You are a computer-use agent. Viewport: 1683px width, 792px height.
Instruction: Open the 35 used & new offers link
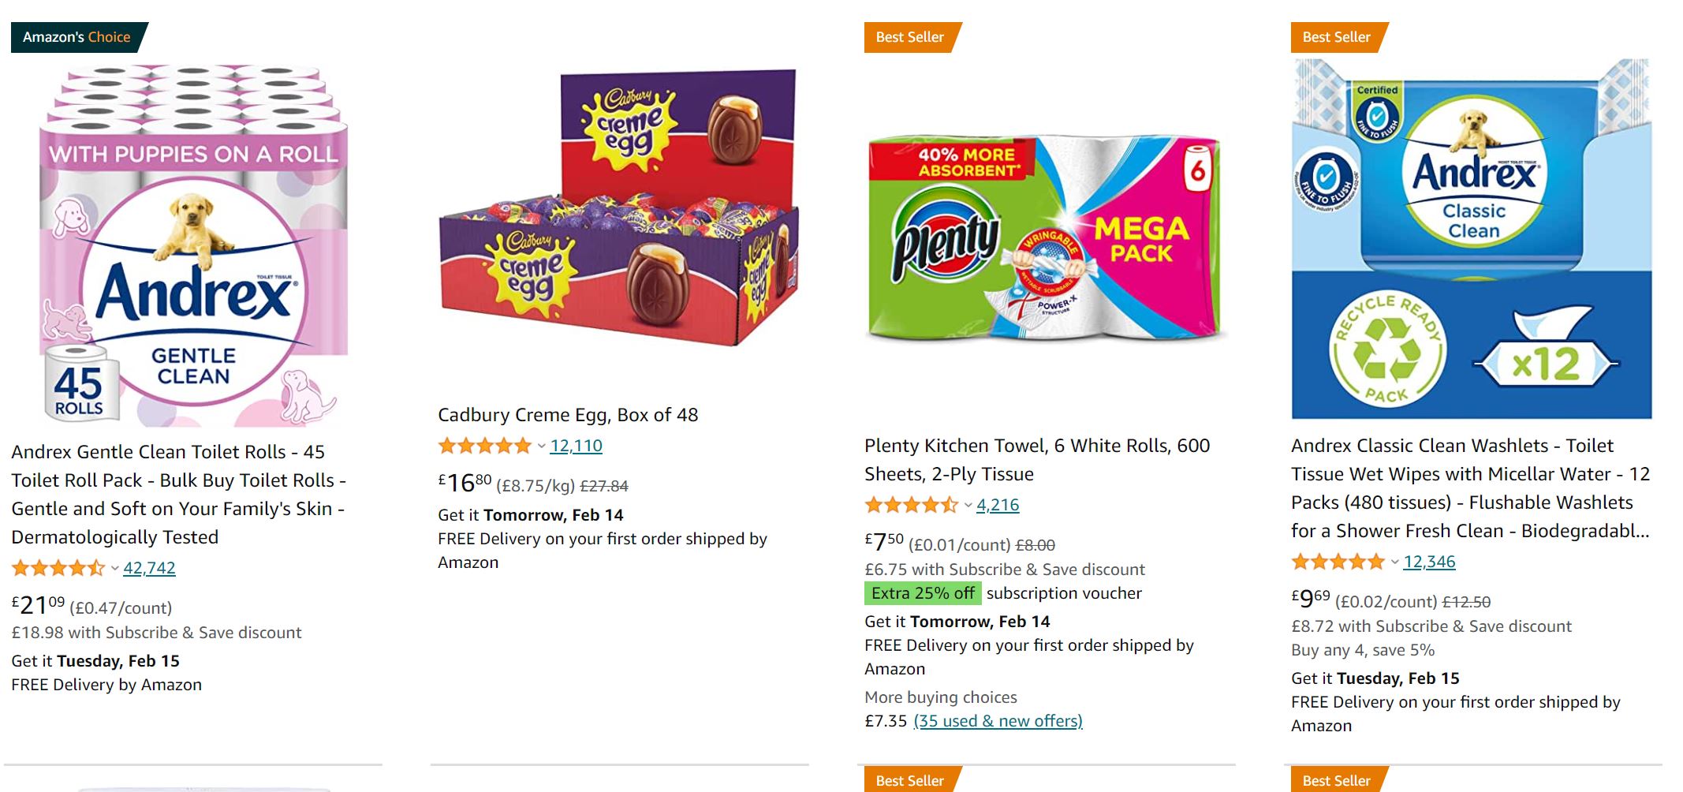tap(998, 721)
